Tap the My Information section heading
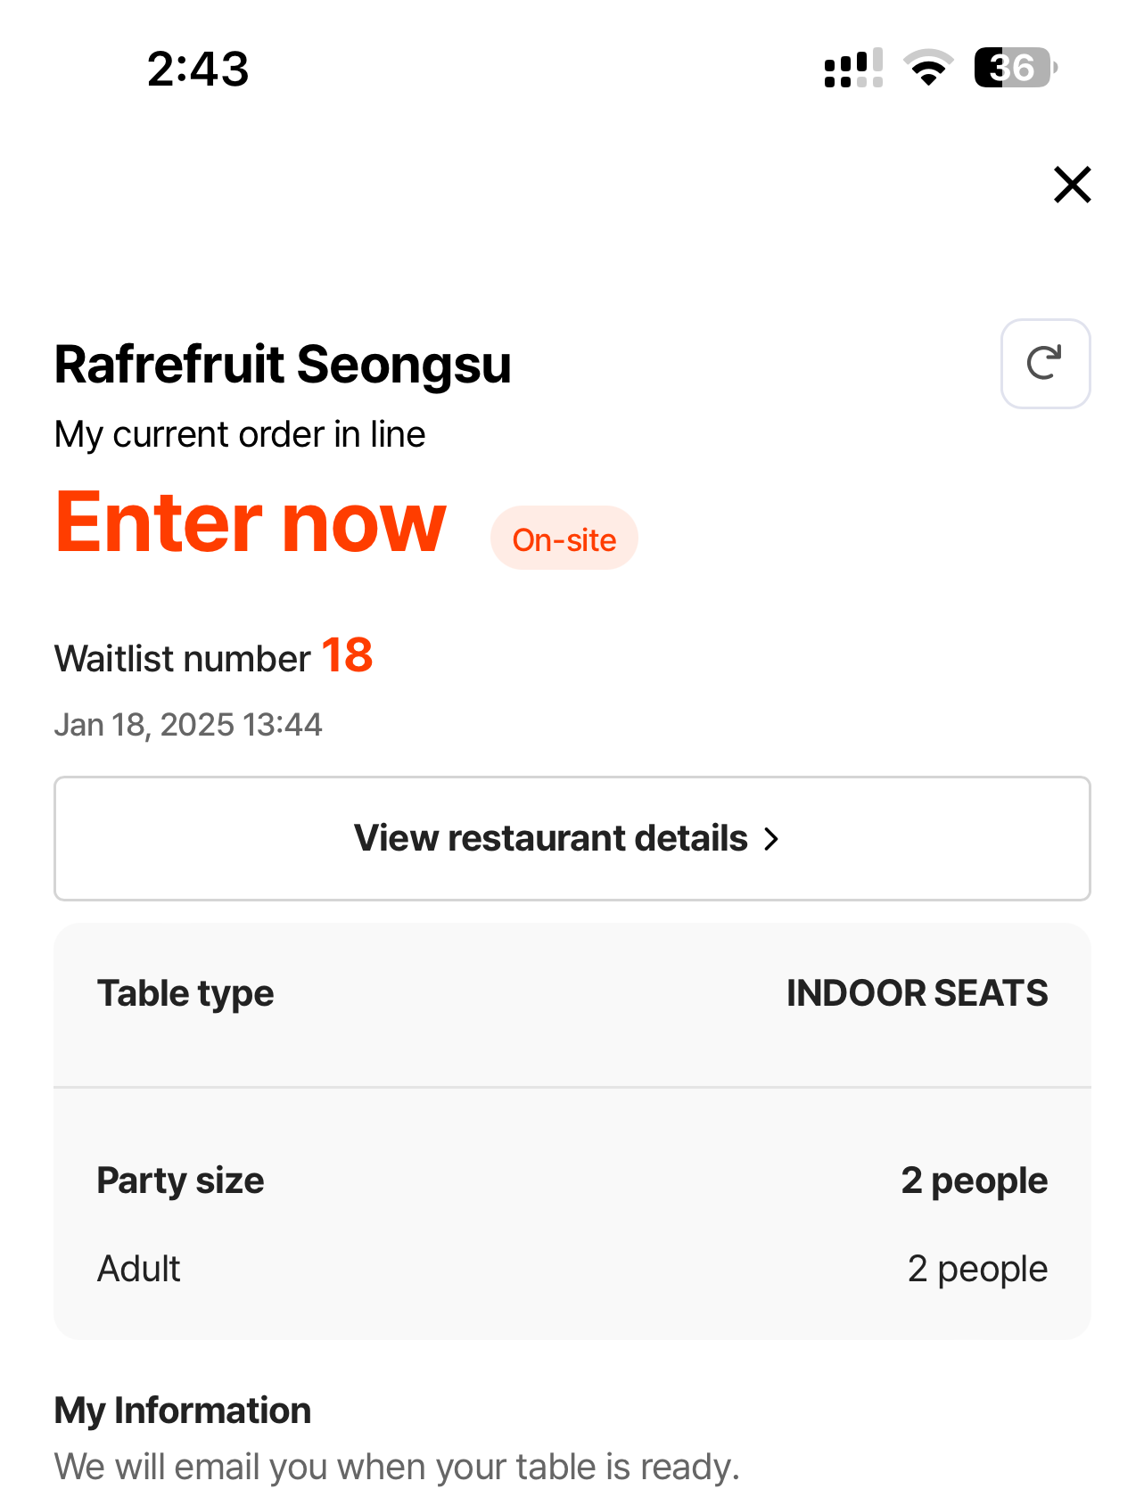 point(183,1411)
